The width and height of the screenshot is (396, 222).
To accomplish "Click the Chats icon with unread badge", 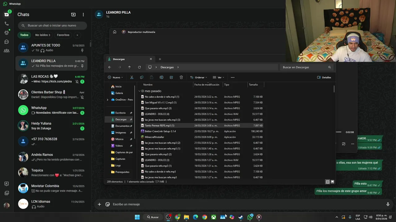I will pos(6,14).
